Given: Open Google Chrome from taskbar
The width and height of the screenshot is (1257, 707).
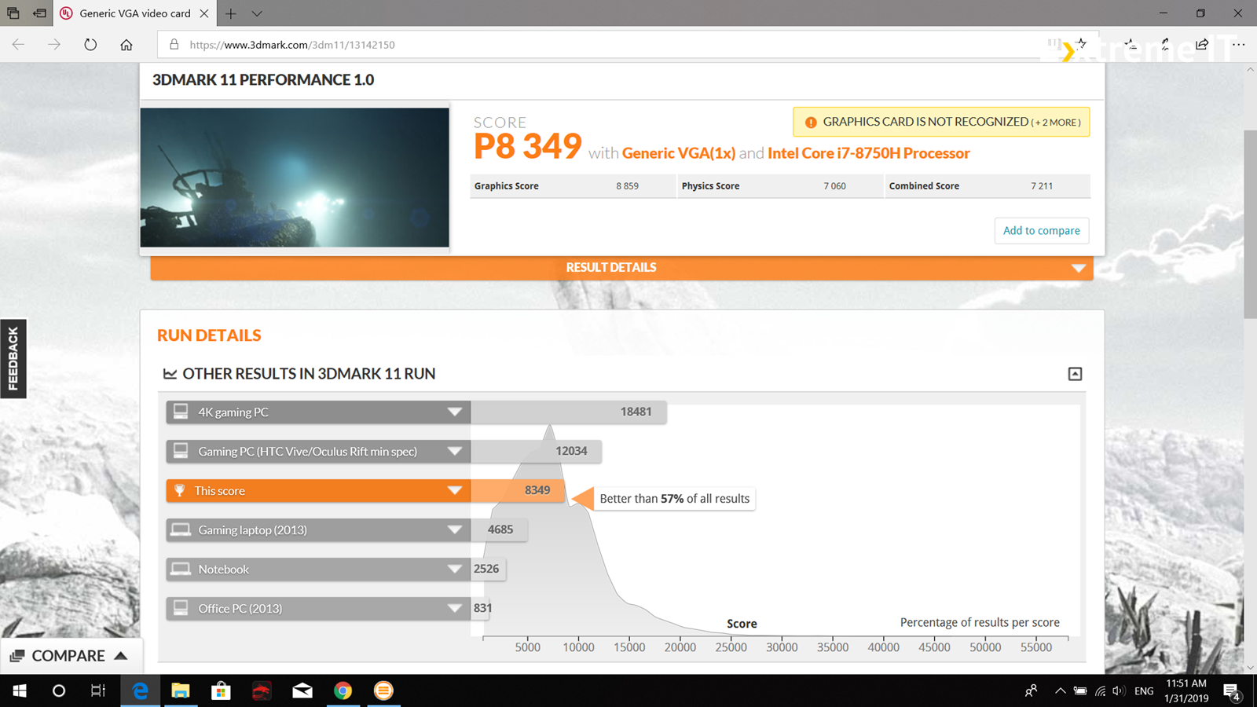Looking at the screenshot, I should (x=343, y=691).
